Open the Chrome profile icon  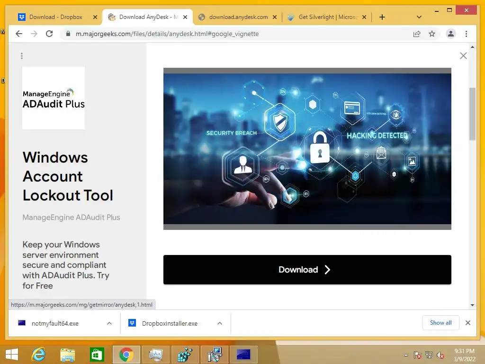[451, 34]
